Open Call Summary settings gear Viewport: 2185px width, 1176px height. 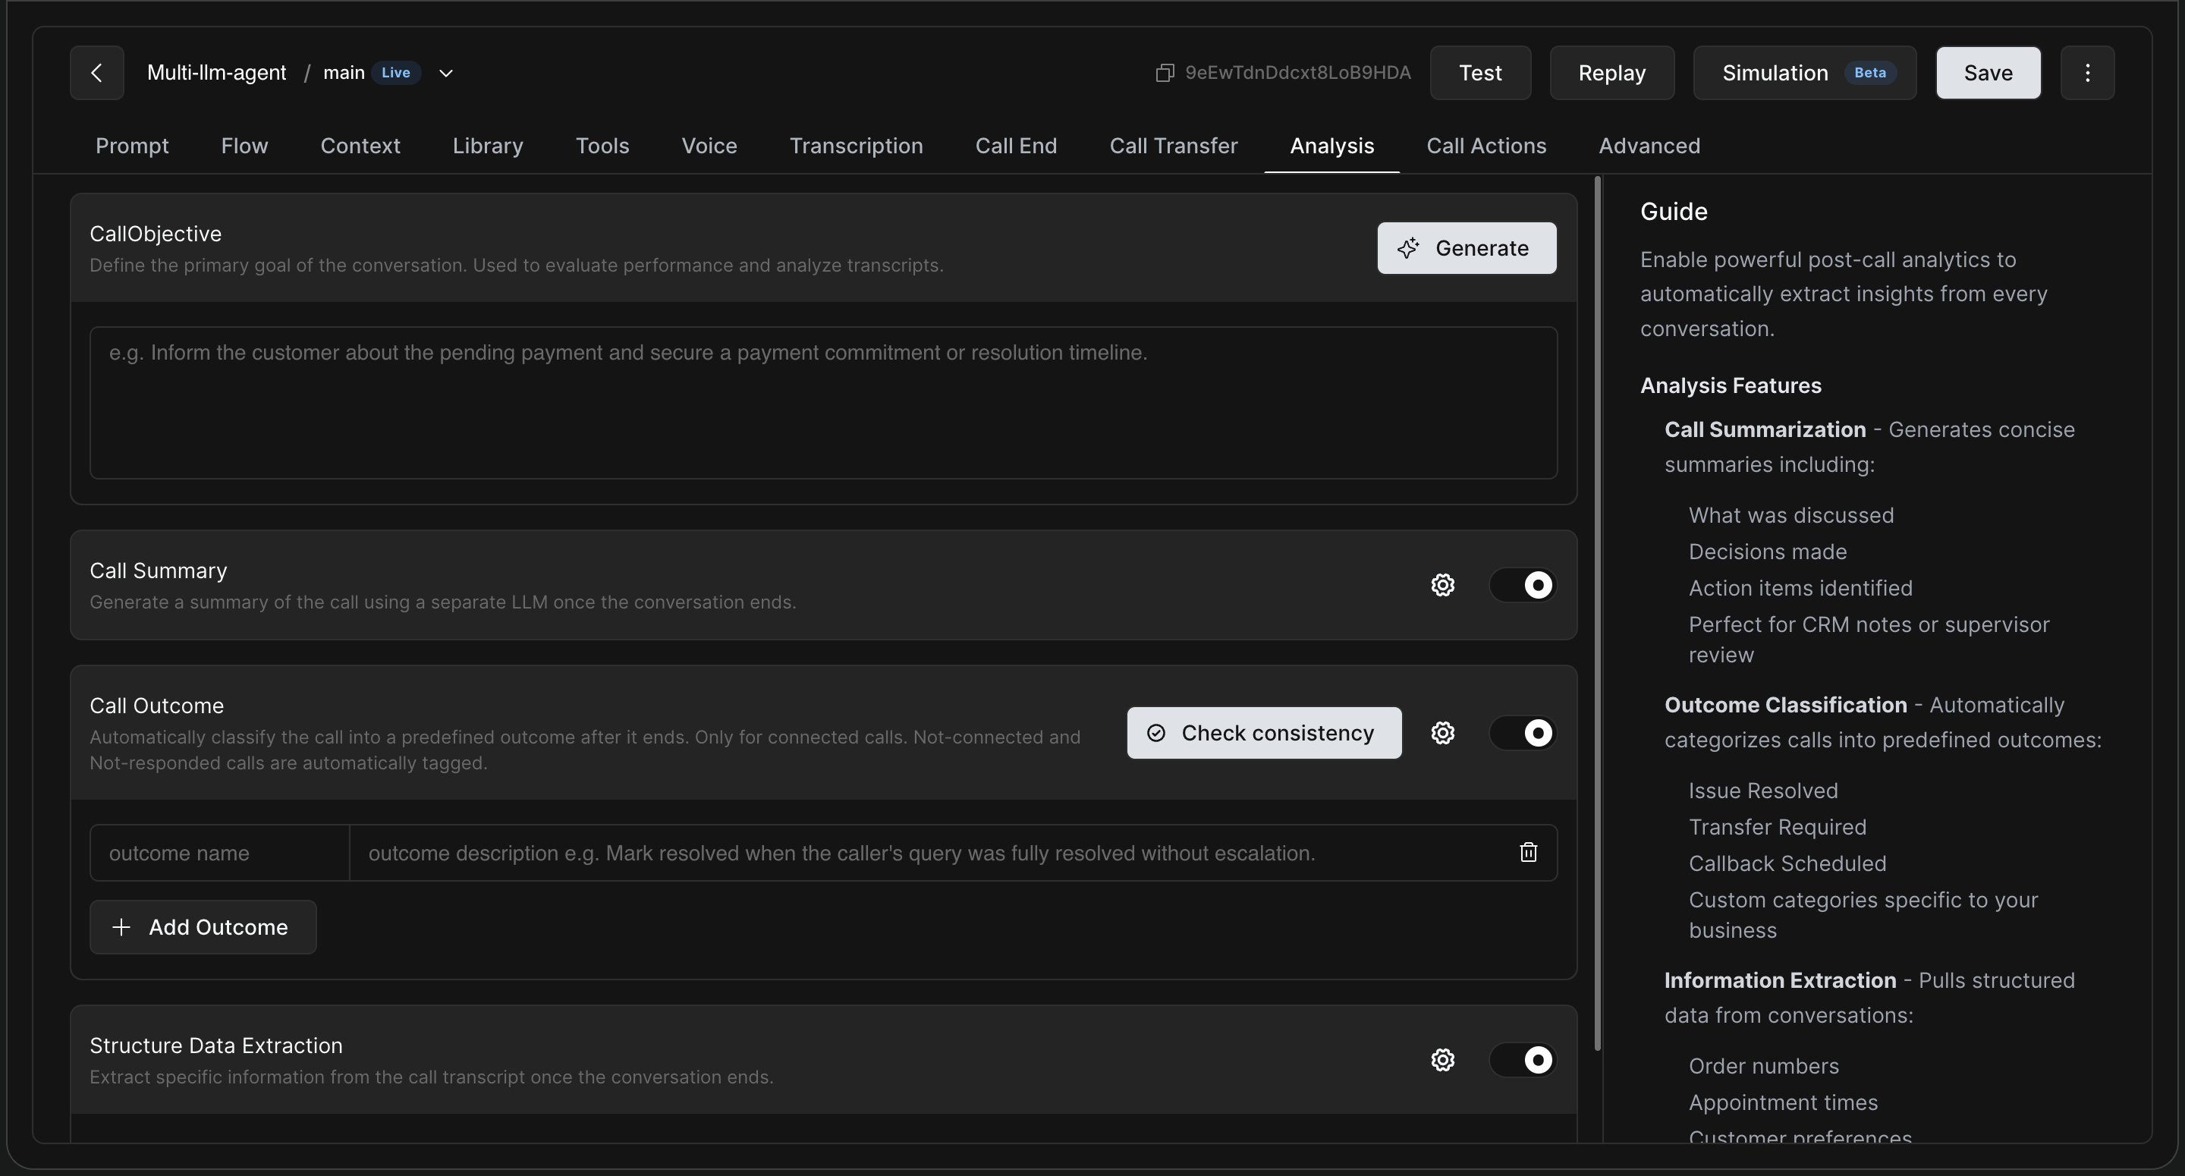click(1443, 586)
